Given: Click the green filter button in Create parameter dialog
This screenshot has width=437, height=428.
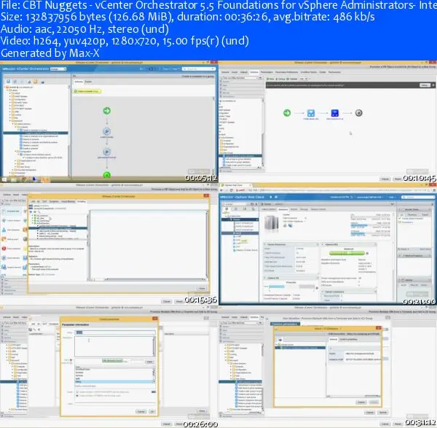Looking at the screenshot, I should (x=112, y=360).
